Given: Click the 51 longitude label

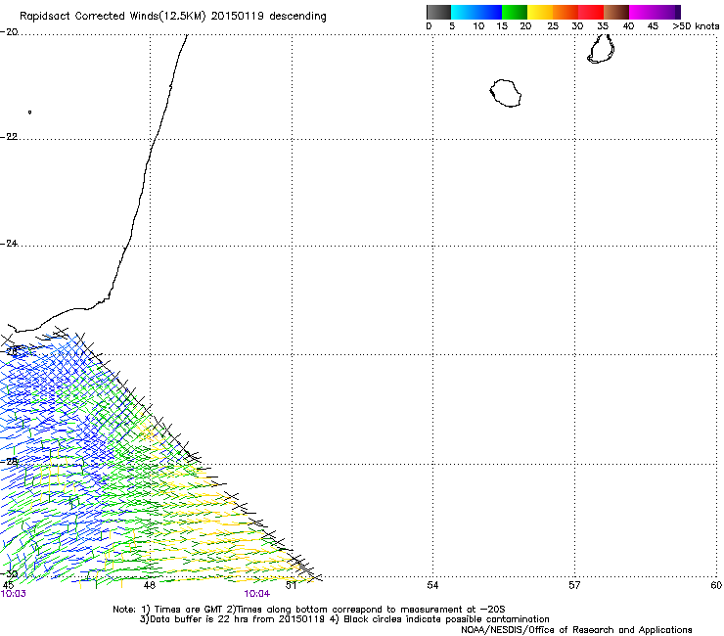Looking at the screenshot, I should [x=291, y=585].
